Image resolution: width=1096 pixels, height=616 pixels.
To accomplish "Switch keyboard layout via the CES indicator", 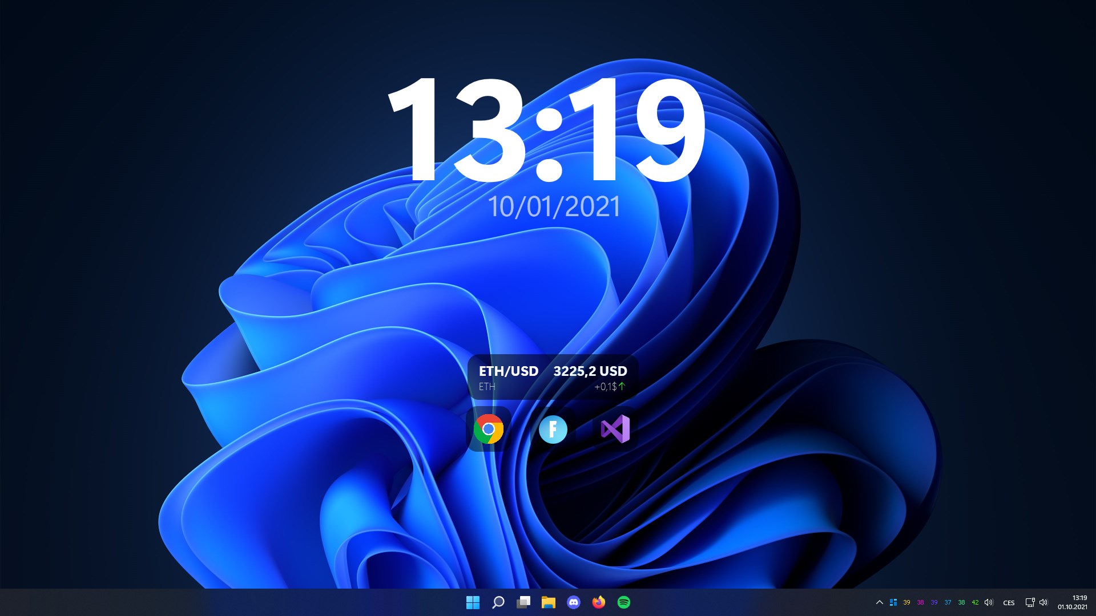I will (x=1009, y=603).
